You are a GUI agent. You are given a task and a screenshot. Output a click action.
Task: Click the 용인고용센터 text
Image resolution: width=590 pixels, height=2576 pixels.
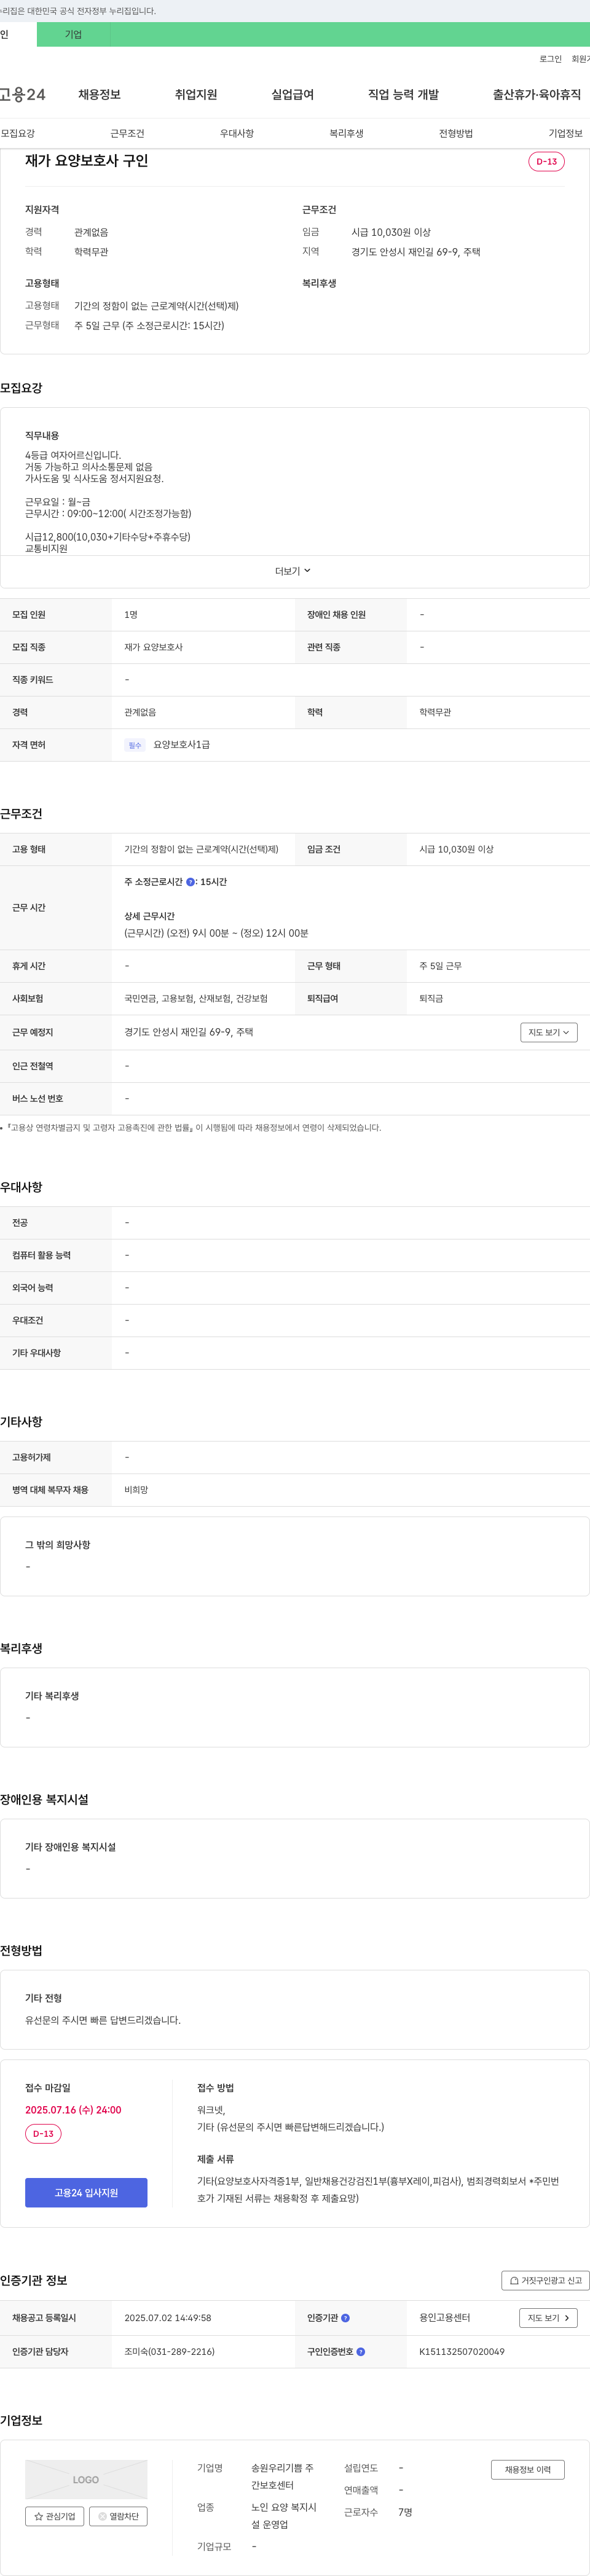(x=444, y=2318)
